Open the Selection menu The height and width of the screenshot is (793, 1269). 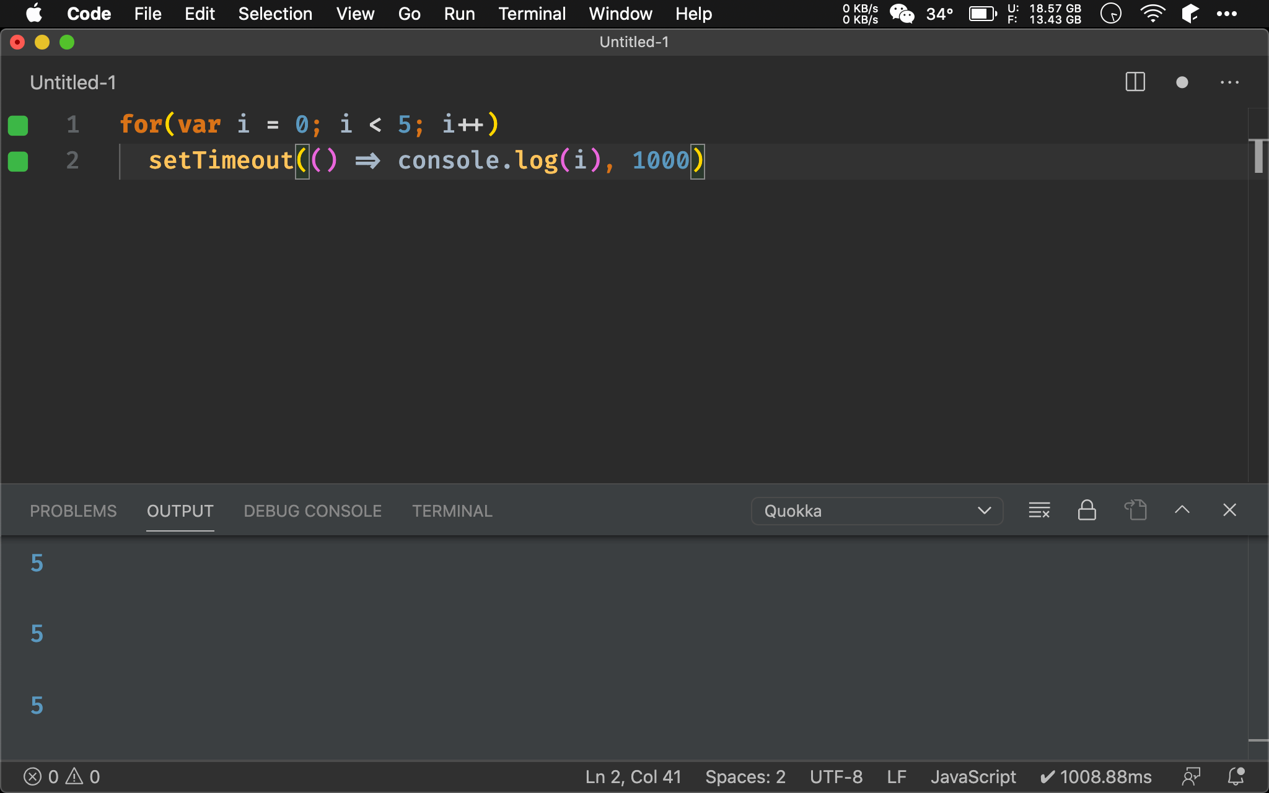(275, 14)
